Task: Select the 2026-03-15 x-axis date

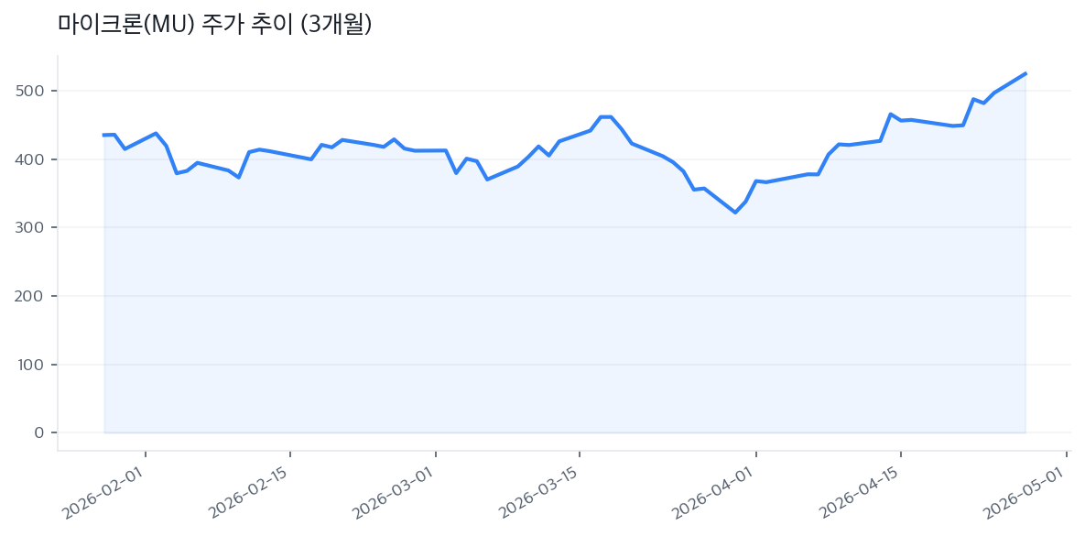Action: click(538, 493)
